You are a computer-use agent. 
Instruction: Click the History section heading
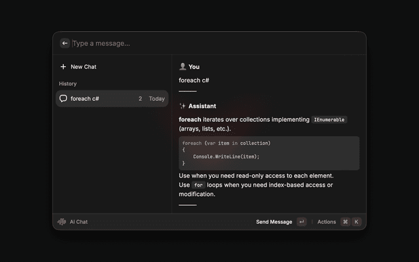coord(67,84)
